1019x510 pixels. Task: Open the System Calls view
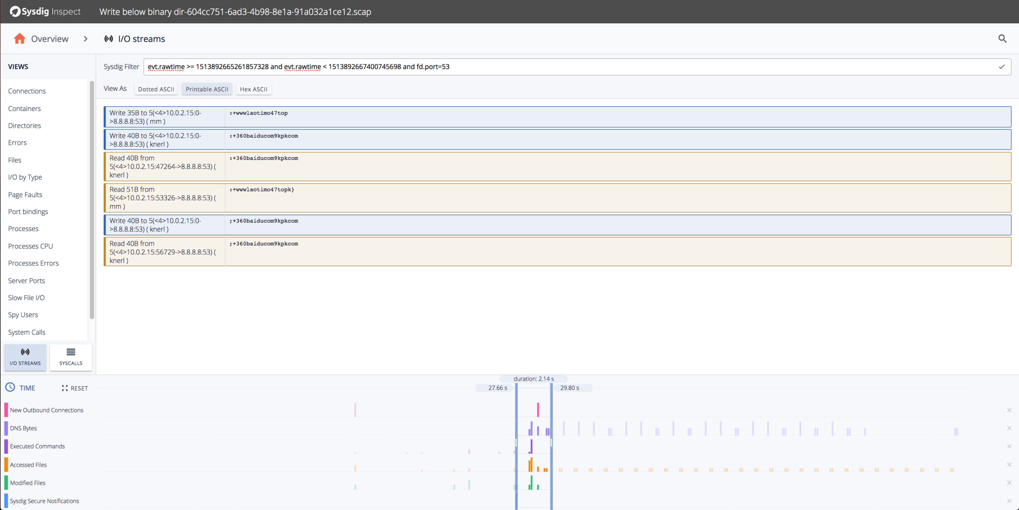pyautogui.click(x=26, y=332)
